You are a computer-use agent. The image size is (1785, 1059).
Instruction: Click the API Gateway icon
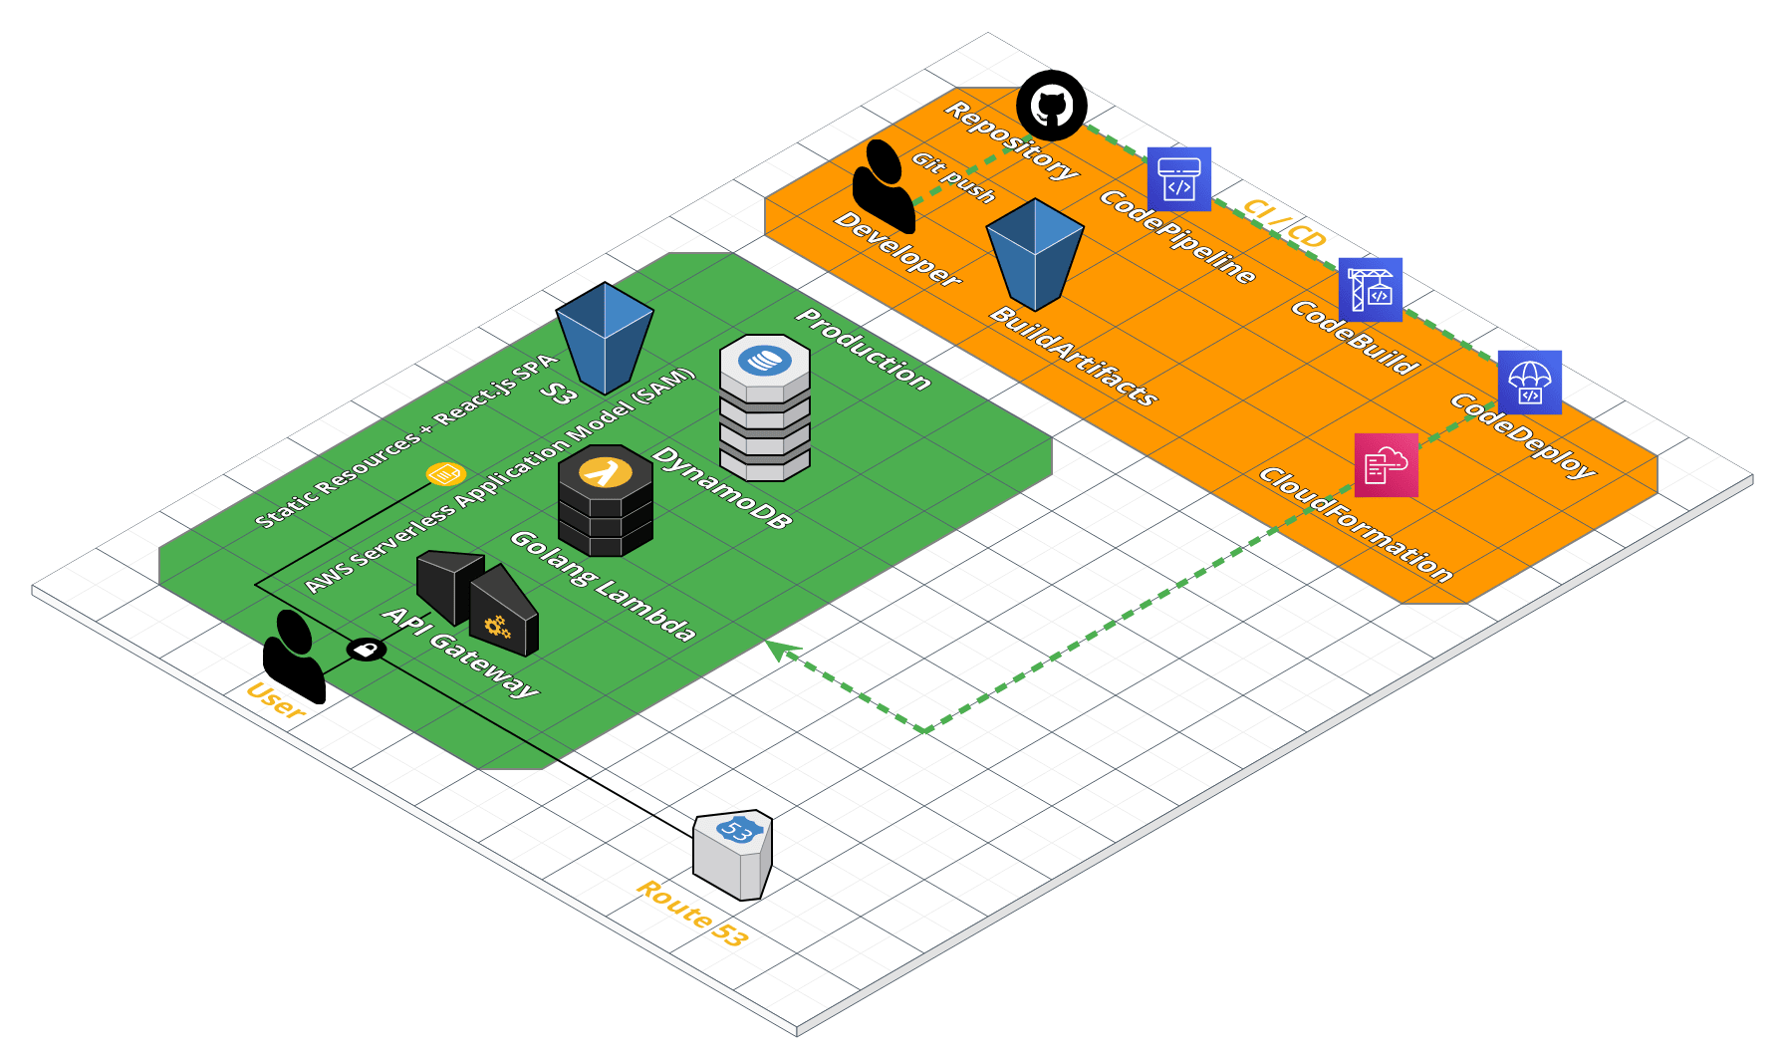(x=478, y=603)
